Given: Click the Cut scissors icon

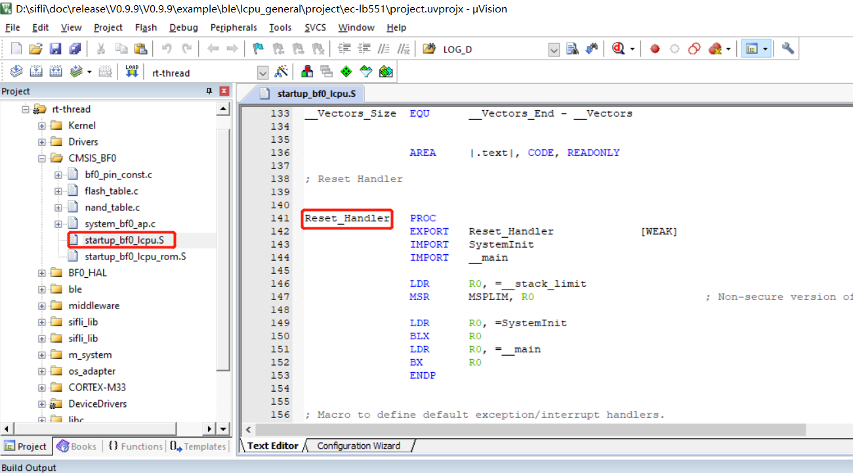Looking at the screenshot, I should pos(102,49).
